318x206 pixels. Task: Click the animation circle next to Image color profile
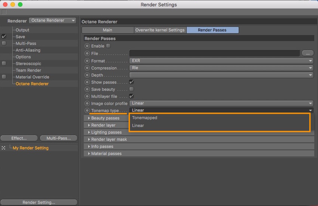pos(87,103)
